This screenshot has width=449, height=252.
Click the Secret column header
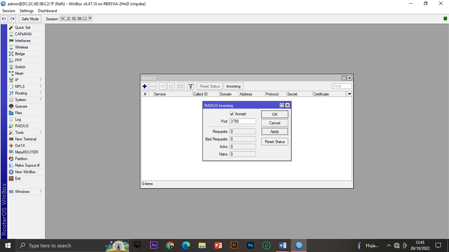click(x=299, y=94)
